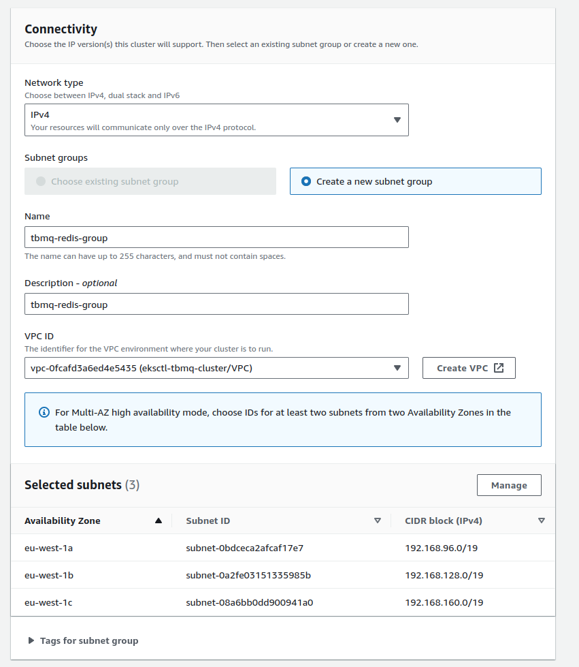579x667 pixels.
Task: Select Create a new subnet group radio
Action: 306,181
